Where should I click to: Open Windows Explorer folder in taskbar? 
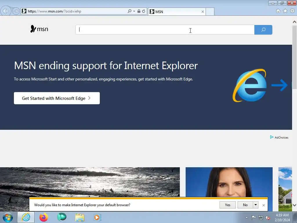point(80,217)
